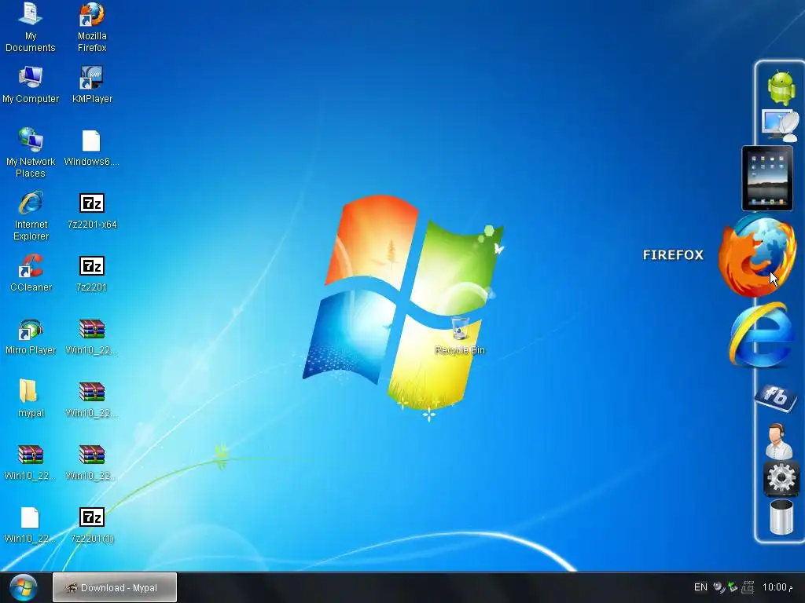Click the speaker volume tray icon

719,587
